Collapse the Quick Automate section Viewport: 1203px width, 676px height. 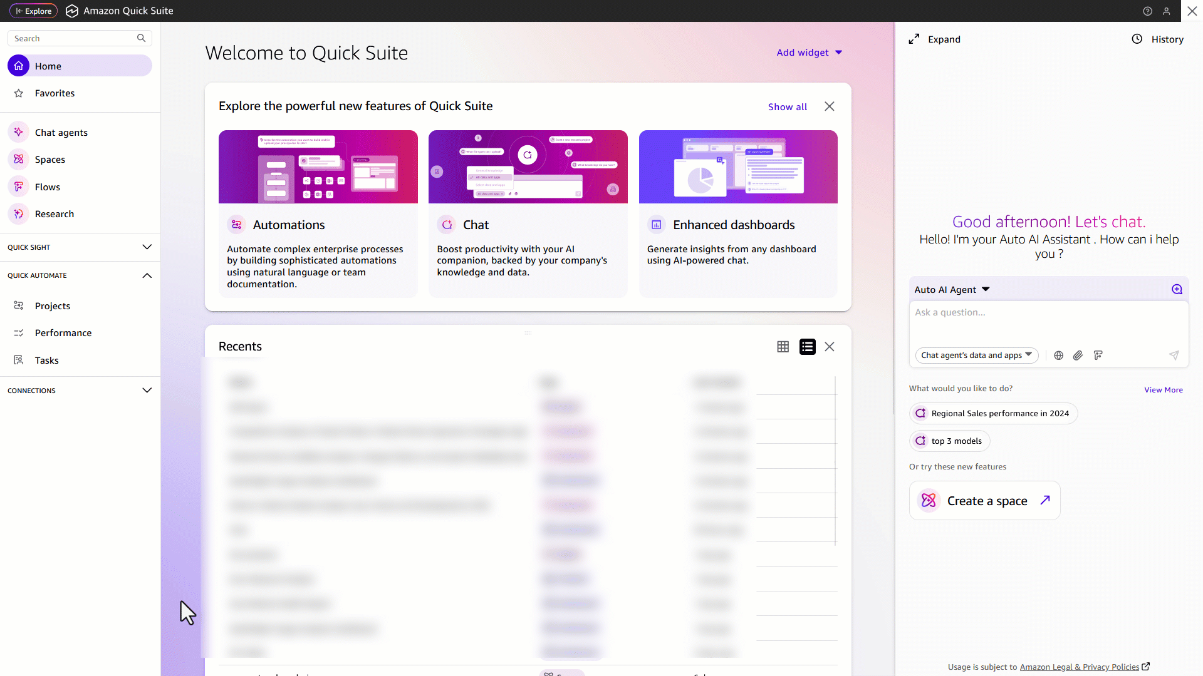(x=147, y=275)
